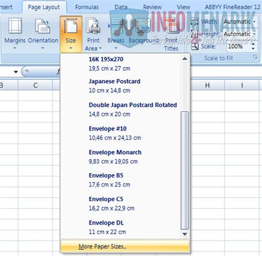Select column C header

(35, 85)
